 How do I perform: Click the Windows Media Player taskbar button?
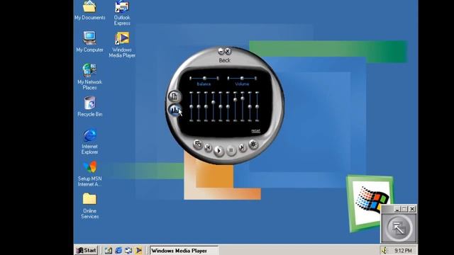184,251
